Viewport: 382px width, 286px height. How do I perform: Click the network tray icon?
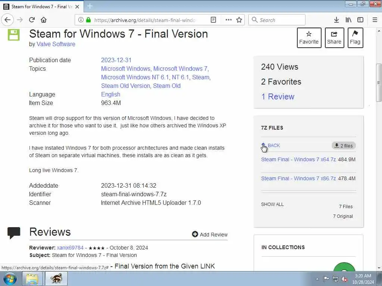tap(335, 279)
